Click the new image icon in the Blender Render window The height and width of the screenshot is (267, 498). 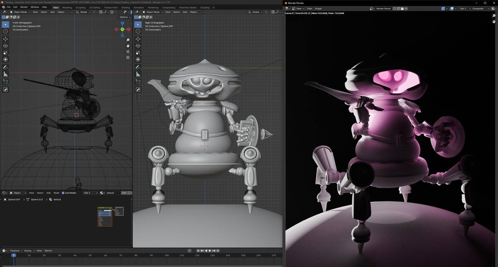pos(398,8)
